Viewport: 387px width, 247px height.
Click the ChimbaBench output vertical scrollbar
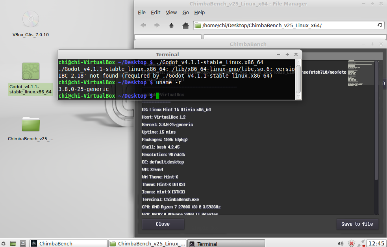point(376,121)
